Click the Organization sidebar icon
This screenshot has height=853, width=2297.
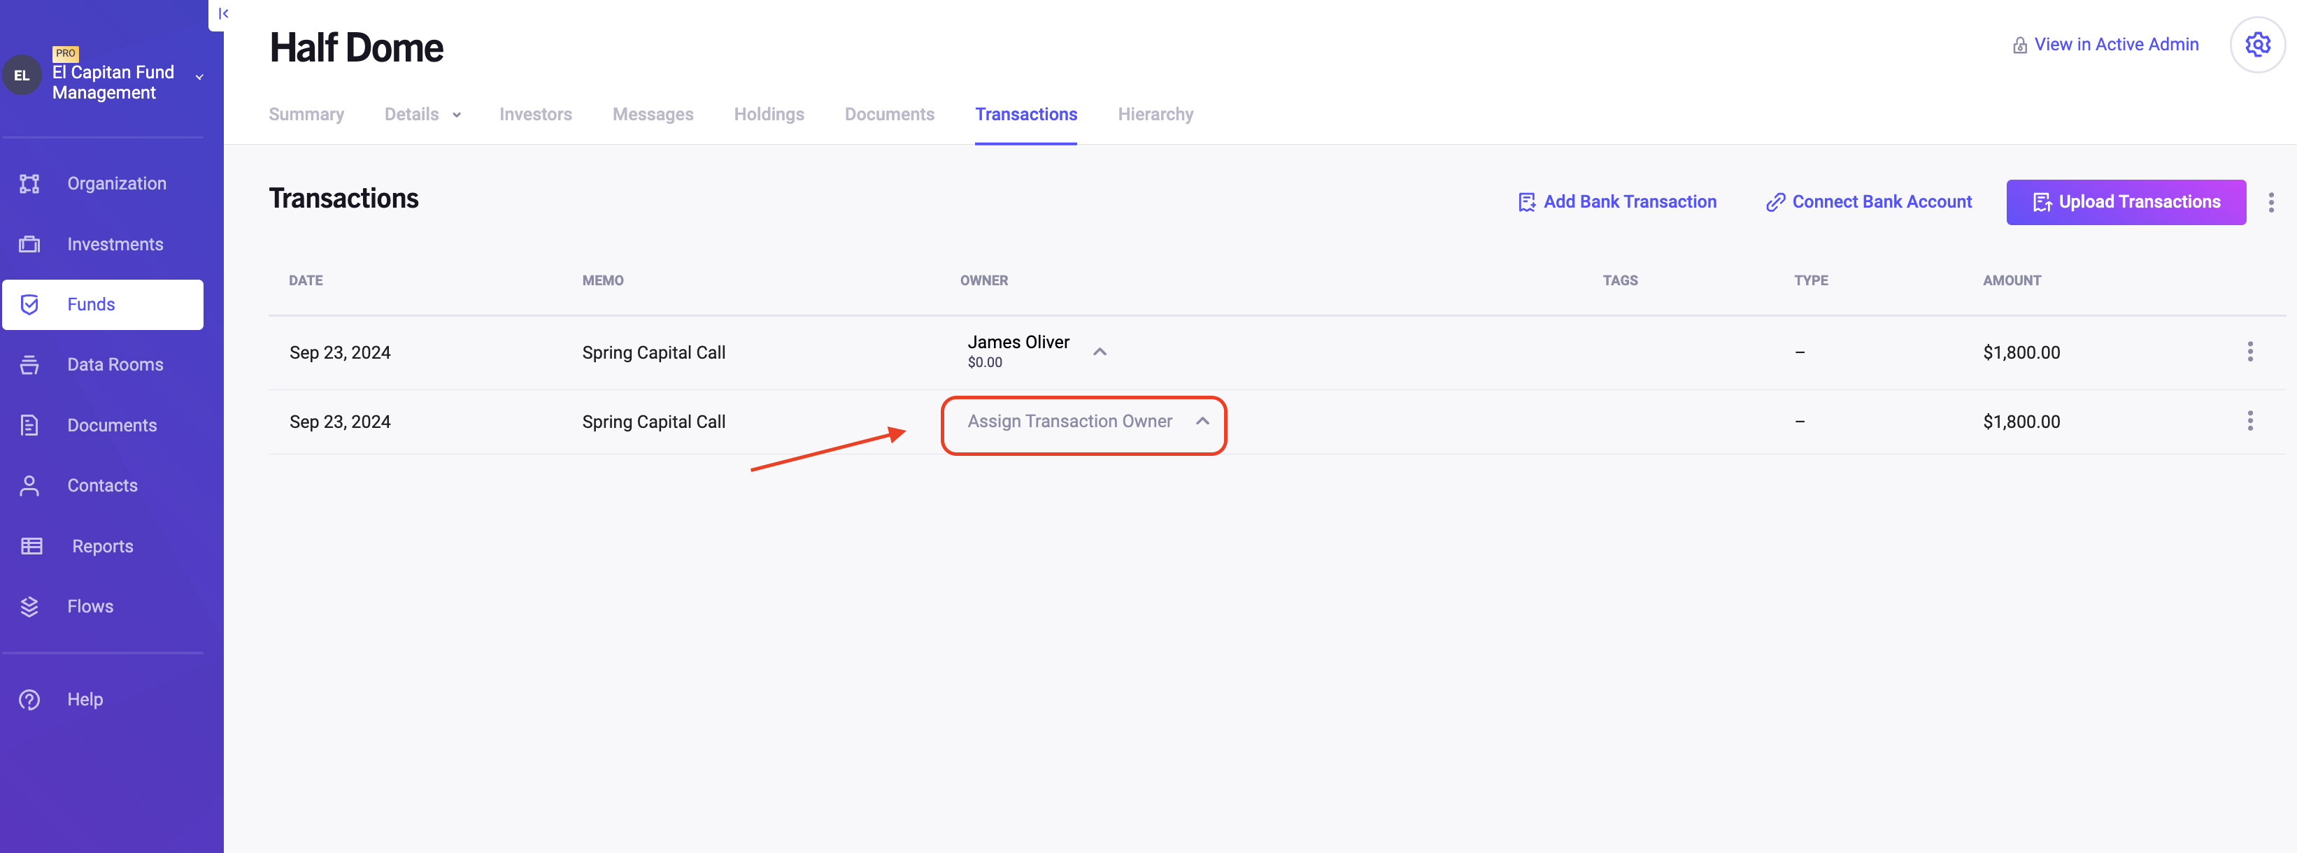29,184
